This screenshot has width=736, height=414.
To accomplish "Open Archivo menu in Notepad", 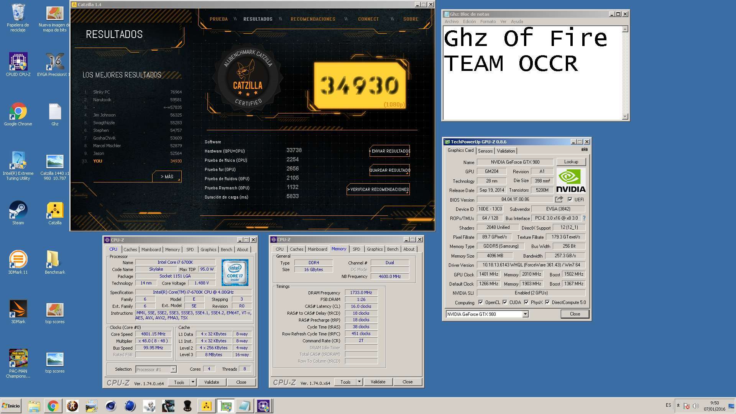I will point(452,21).
